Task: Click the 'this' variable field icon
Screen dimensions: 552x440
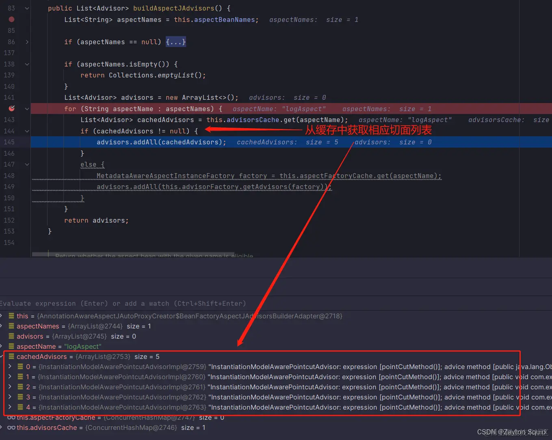Action: click(x=11, y=316)
